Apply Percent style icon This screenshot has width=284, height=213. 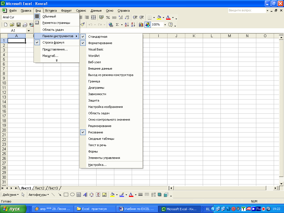(108, 17)
